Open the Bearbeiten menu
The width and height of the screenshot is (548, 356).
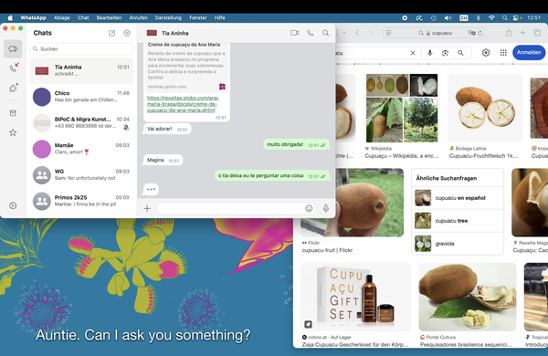(109, 18)
